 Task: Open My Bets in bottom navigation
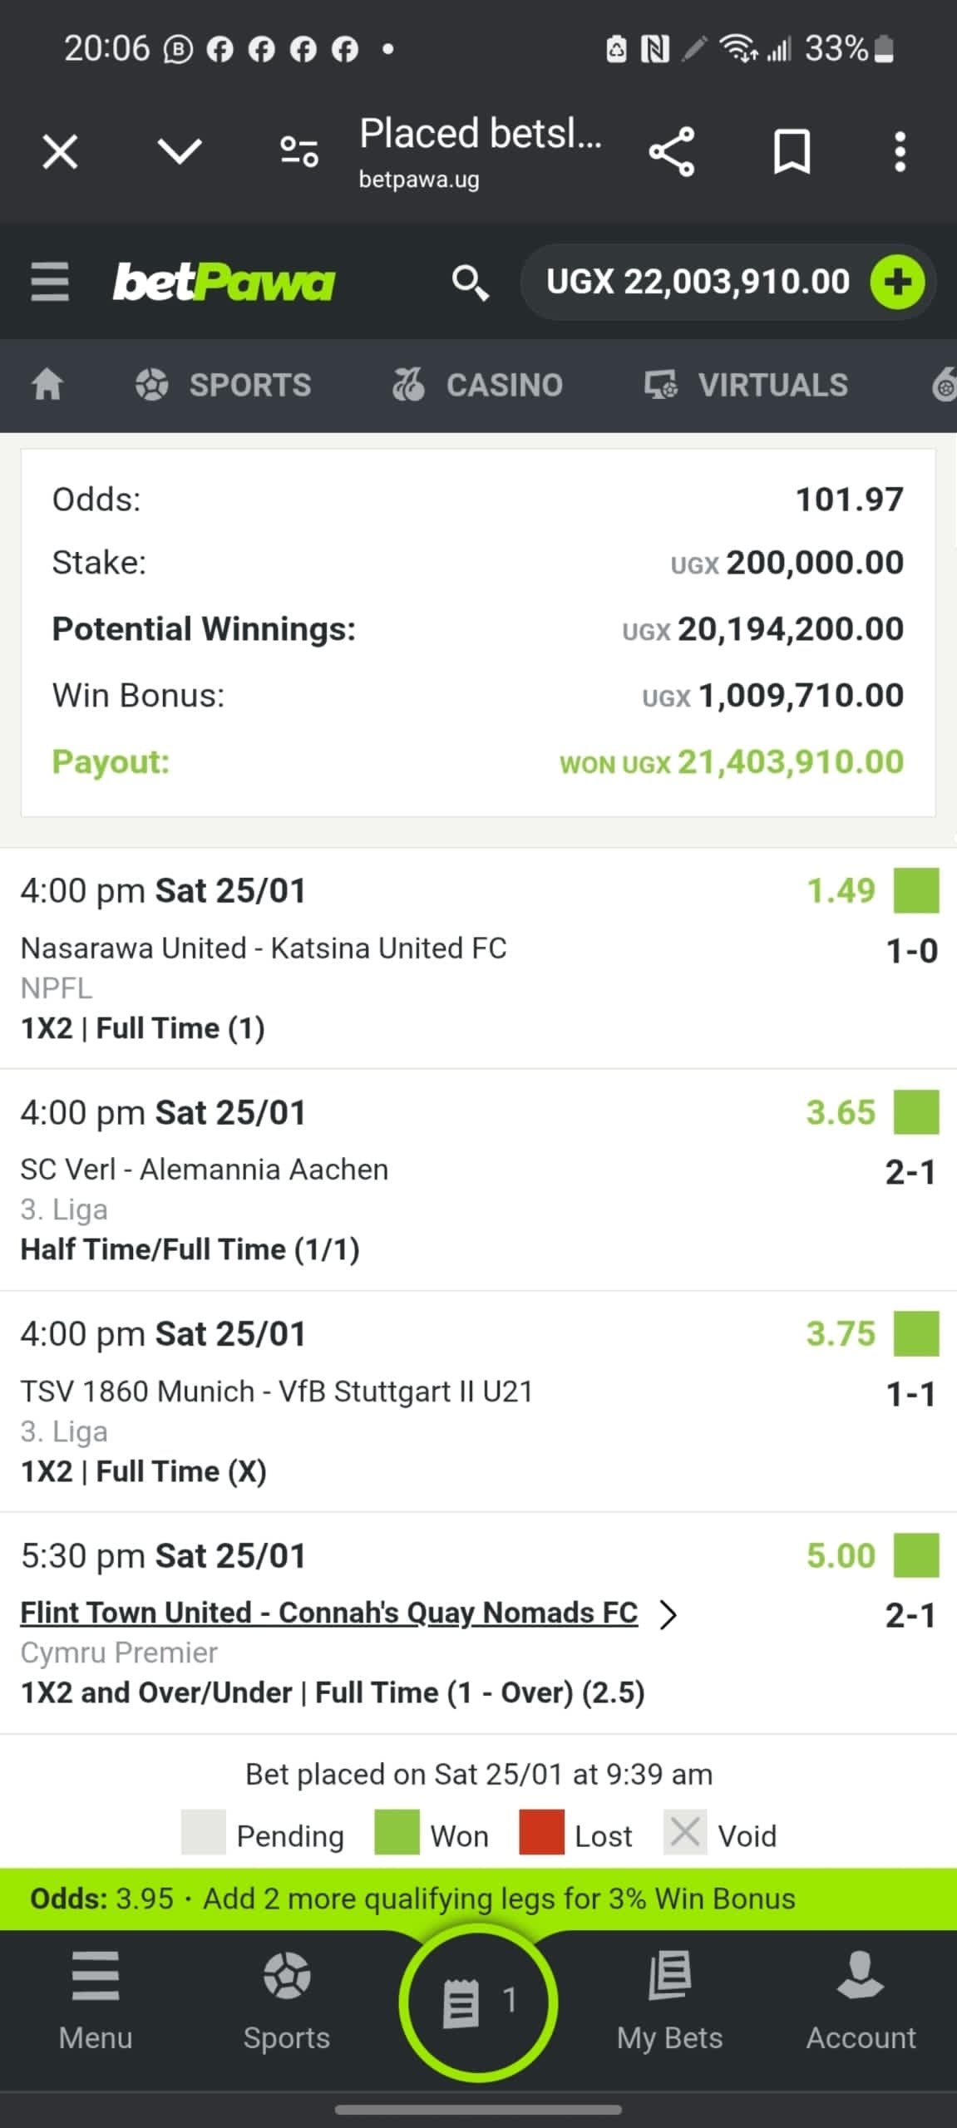coord(669,2002)
